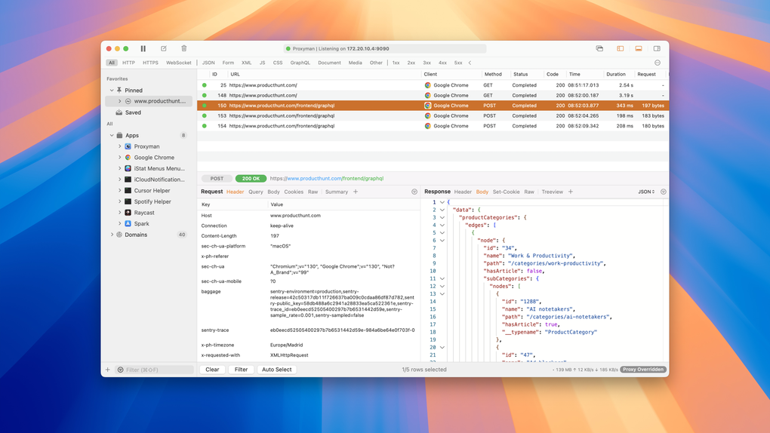
Task: Open the JSON format dropdown
Action: tap(646, 192)
